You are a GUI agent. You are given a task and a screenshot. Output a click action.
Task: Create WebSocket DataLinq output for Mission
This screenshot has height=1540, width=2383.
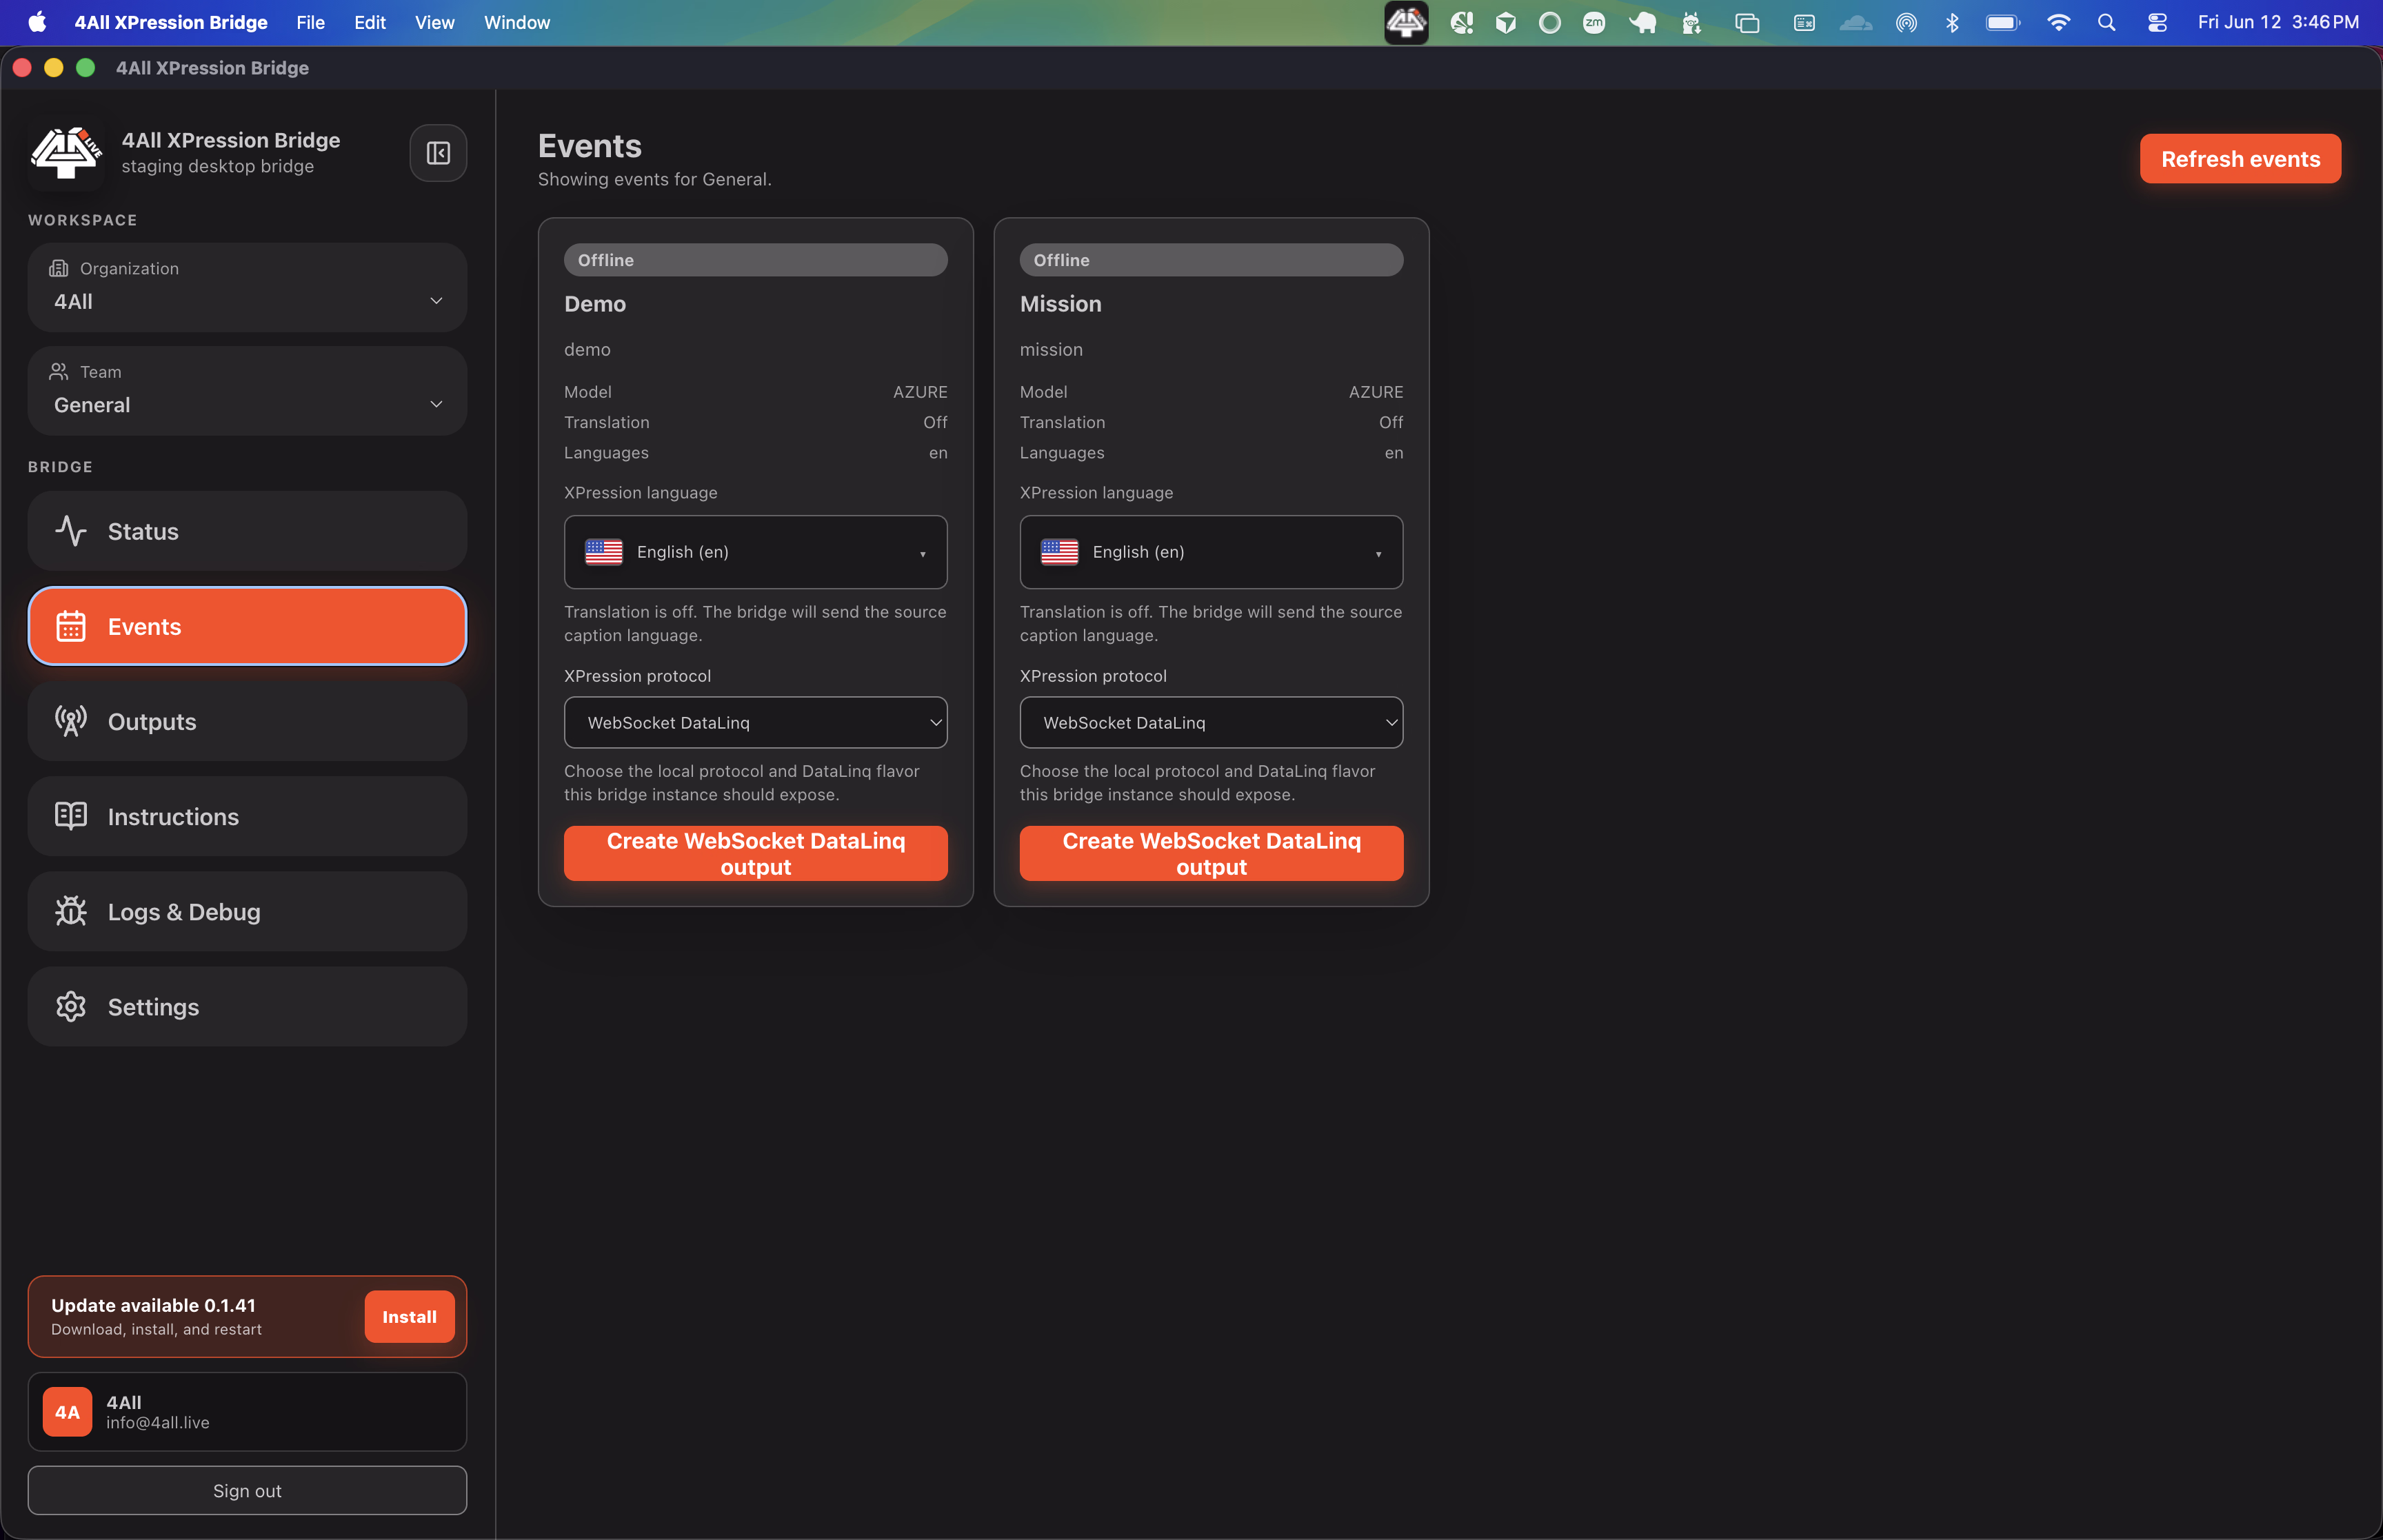point(1211,853)
